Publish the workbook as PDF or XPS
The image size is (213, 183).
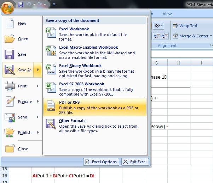95,107
